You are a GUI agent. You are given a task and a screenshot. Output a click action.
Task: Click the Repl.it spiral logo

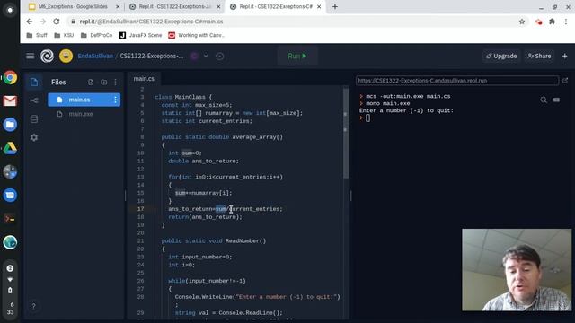[47, 56]
